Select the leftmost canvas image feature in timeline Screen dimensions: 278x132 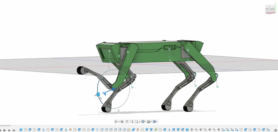tap(21, 130)
